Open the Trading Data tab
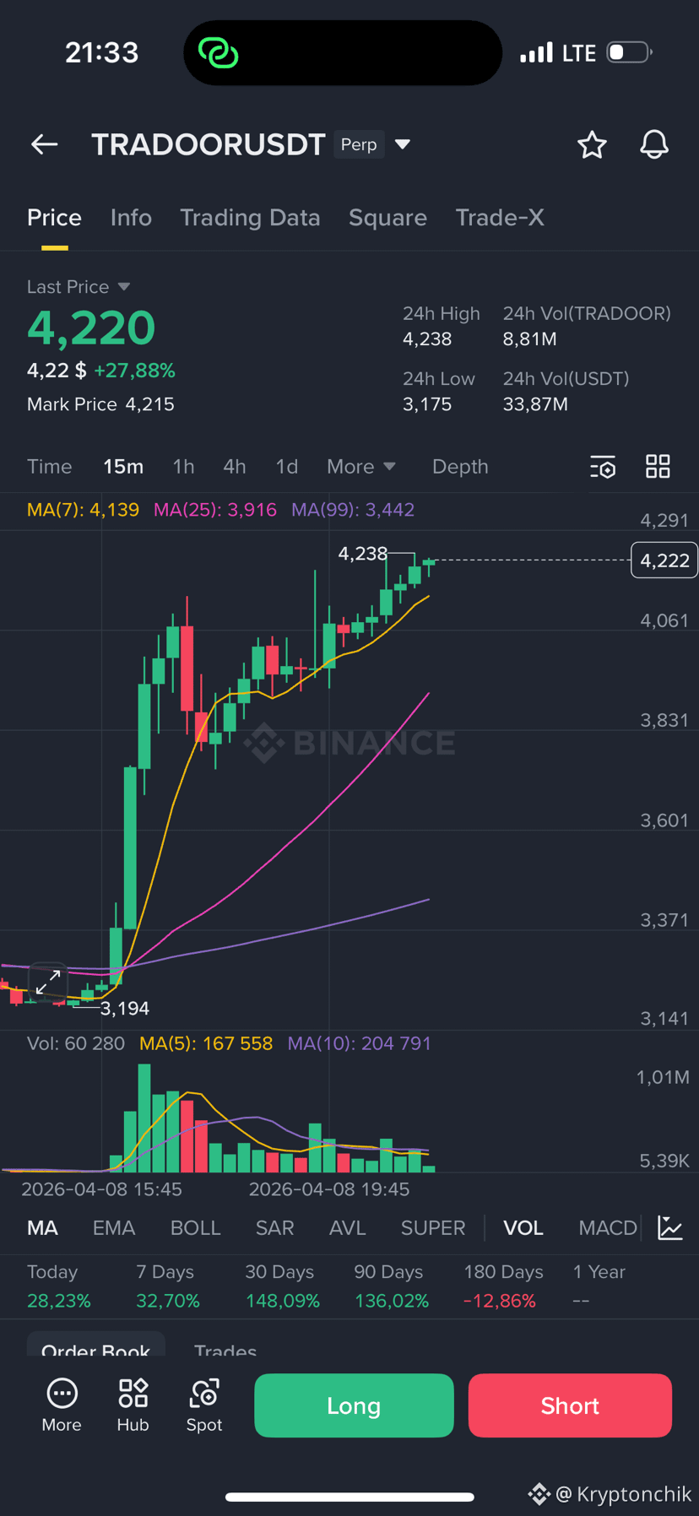 click(250, 218)
